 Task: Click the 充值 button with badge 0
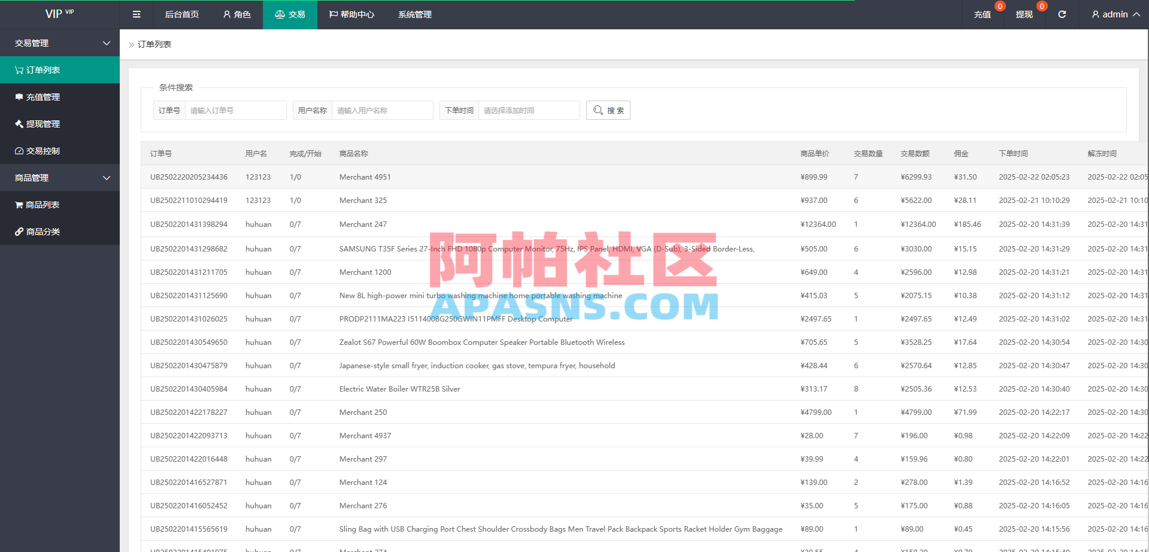[x=983, y=14]
